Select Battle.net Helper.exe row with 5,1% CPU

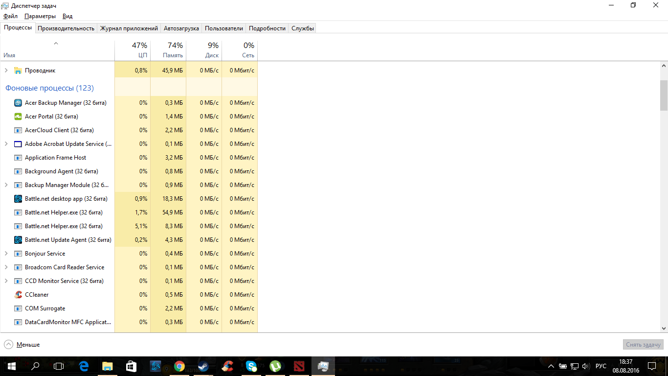tap(129, 226)
